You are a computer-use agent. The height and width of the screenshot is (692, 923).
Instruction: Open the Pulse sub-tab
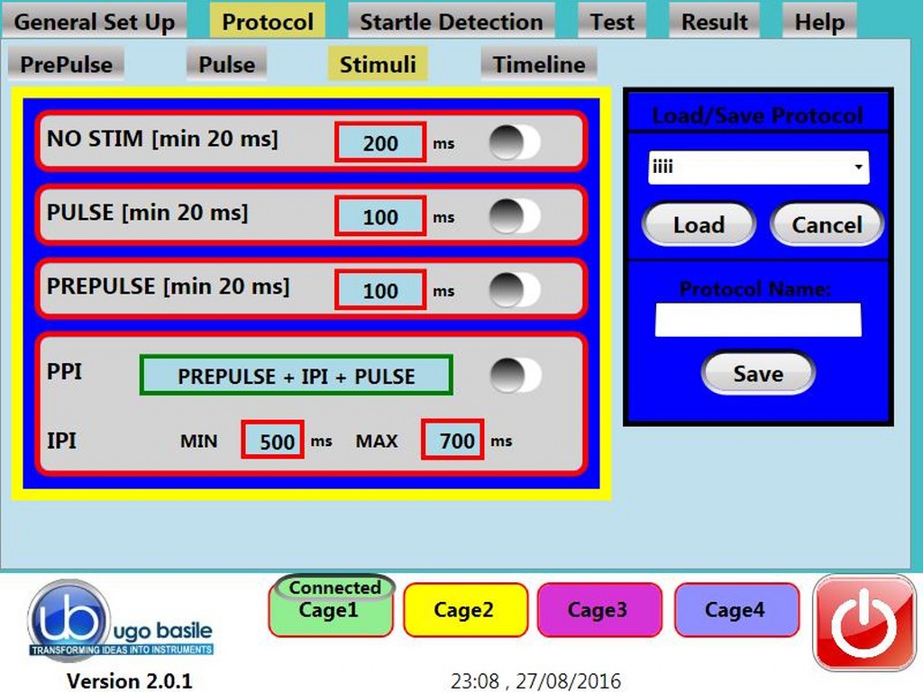pos(226,64)
